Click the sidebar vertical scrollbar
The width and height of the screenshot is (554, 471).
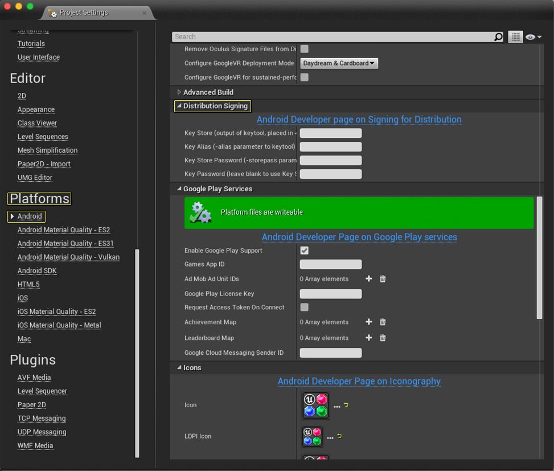pyautogui.click(x=137, y=353)
